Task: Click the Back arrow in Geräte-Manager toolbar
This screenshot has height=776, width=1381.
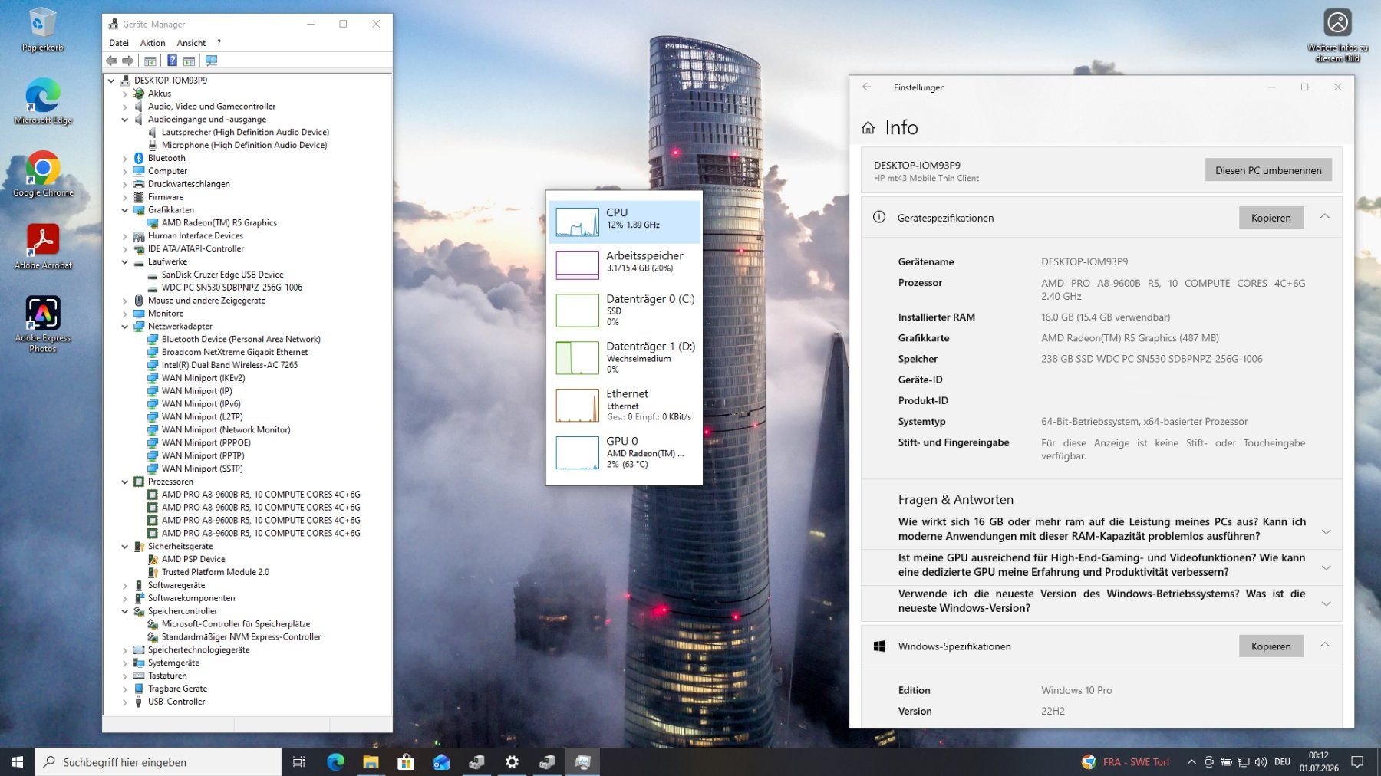Action: [x=111, y=61]
